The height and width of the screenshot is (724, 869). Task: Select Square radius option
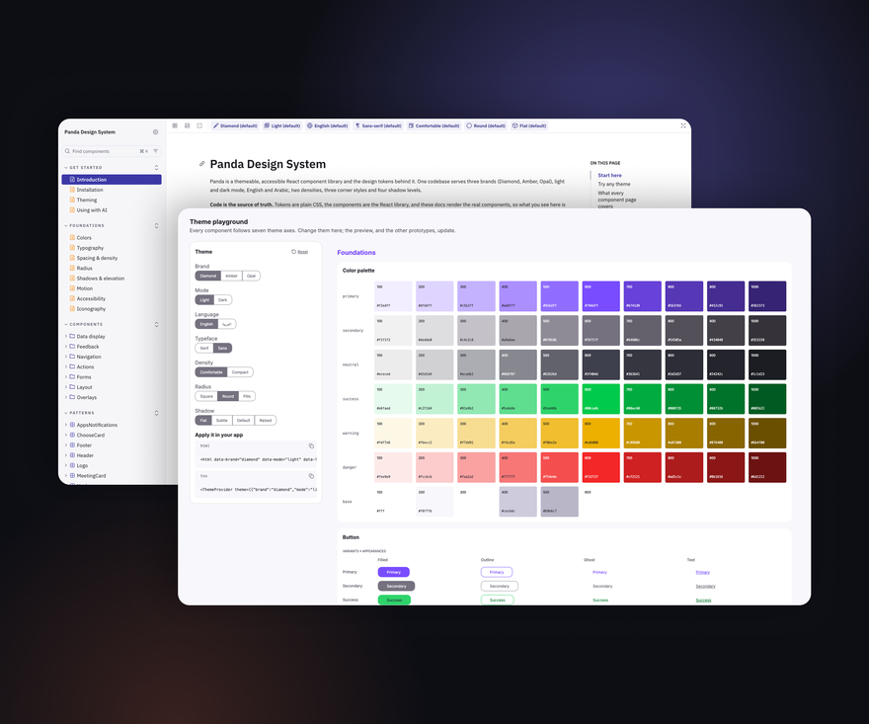coord(206,396)
